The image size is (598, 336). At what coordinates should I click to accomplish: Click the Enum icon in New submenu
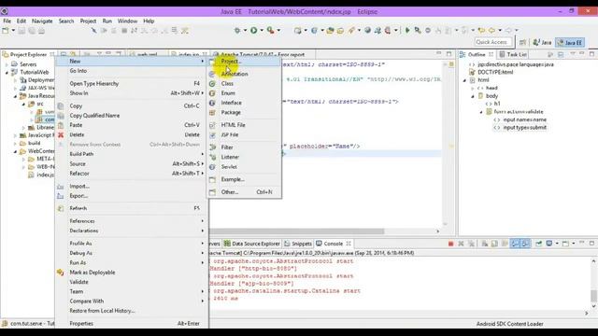212,93
